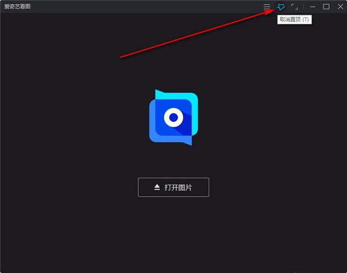Minimize the 爱奇艺看图 window
The height and width of the screenshot is (273, 347).
click(312, 6)
